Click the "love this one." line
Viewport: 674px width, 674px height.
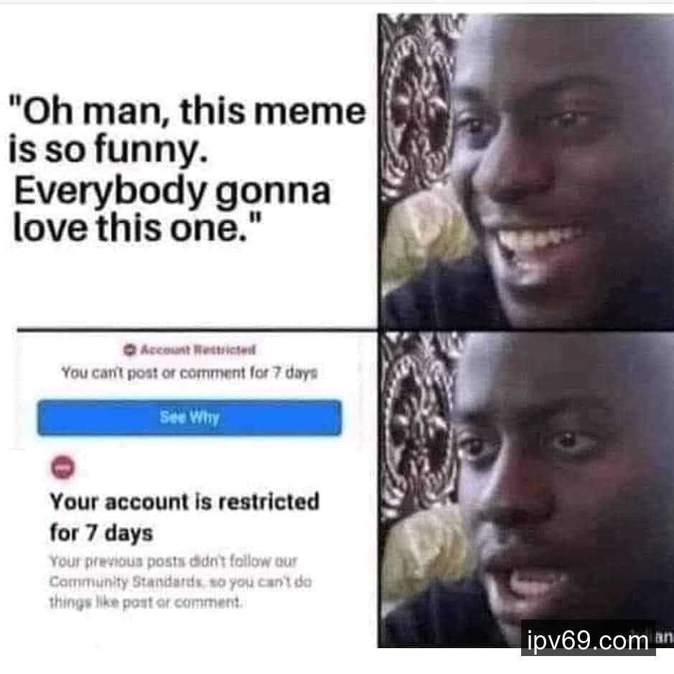coord(136,228)
